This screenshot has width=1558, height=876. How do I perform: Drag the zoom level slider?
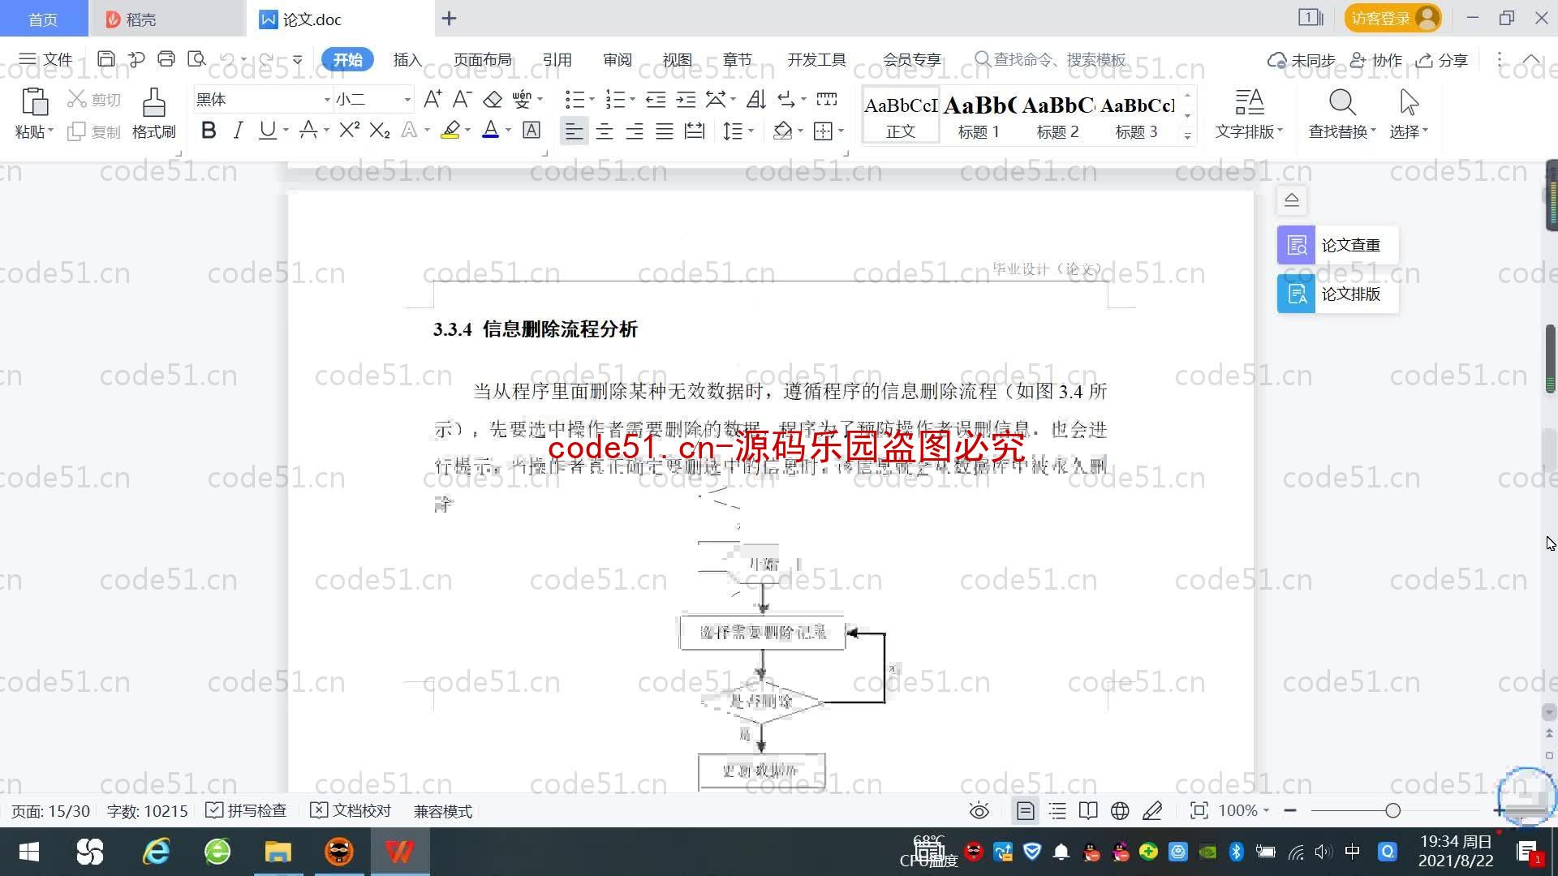point(1393,809)
